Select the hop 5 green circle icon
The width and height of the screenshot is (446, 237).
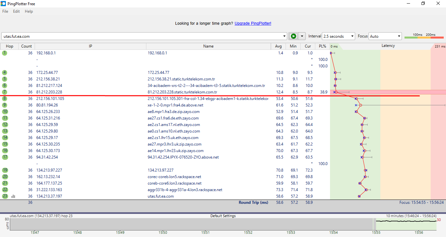[x=5, y=79]
